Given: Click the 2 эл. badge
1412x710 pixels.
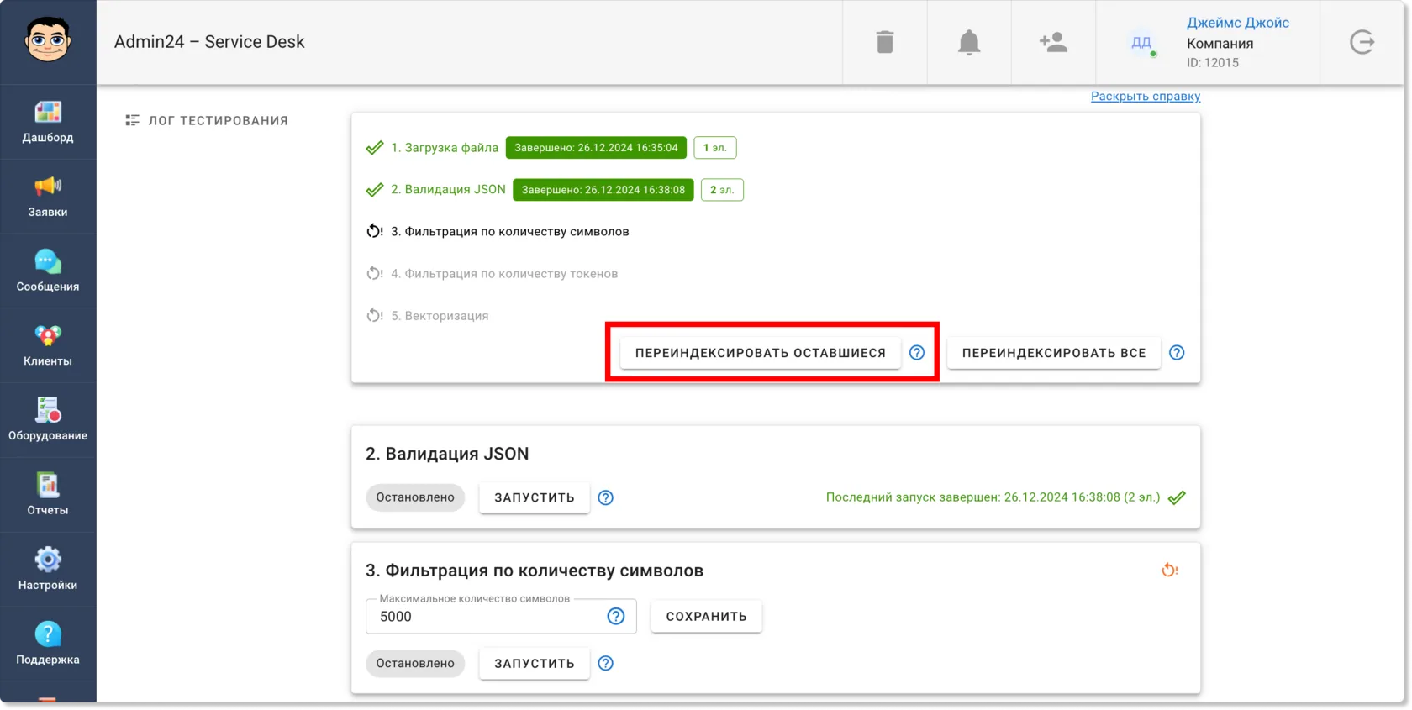Looking at the screenshot, I should [722, 190].
